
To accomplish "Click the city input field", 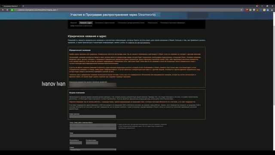I will [x=93, y=136].
